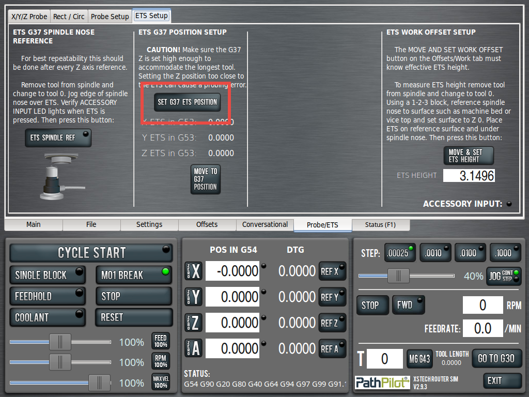Enable Single Block mode

[x=48, y=275]
